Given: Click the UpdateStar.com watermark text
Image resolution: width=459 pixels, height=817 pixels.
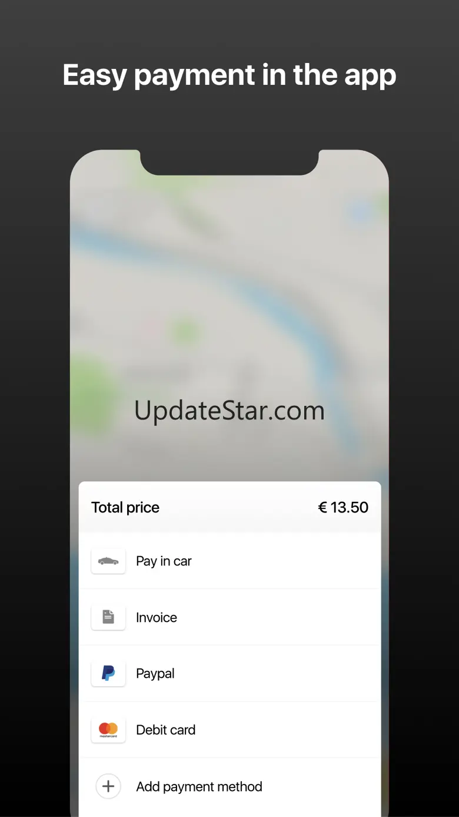Looking at the screenshot, I should coord(229,411).
